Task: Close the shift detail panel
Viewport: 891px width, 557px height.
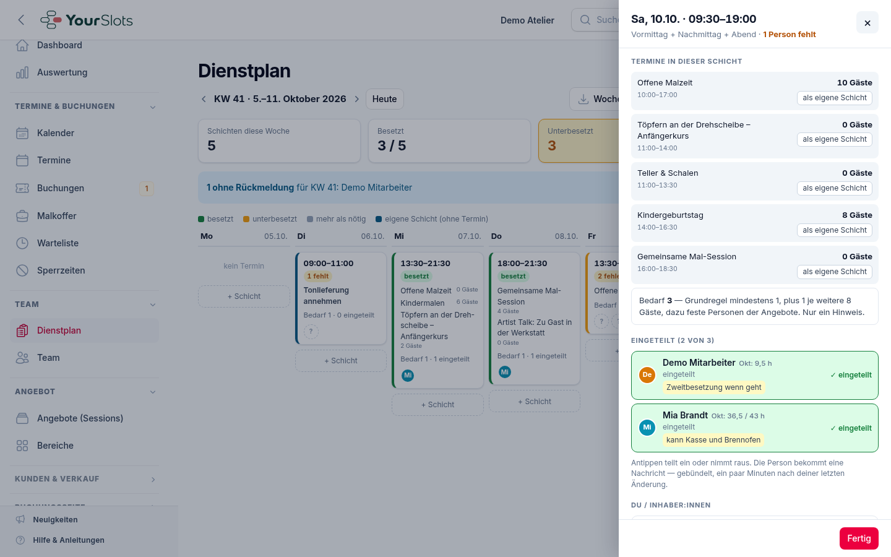Action: (x=867, y=23)
